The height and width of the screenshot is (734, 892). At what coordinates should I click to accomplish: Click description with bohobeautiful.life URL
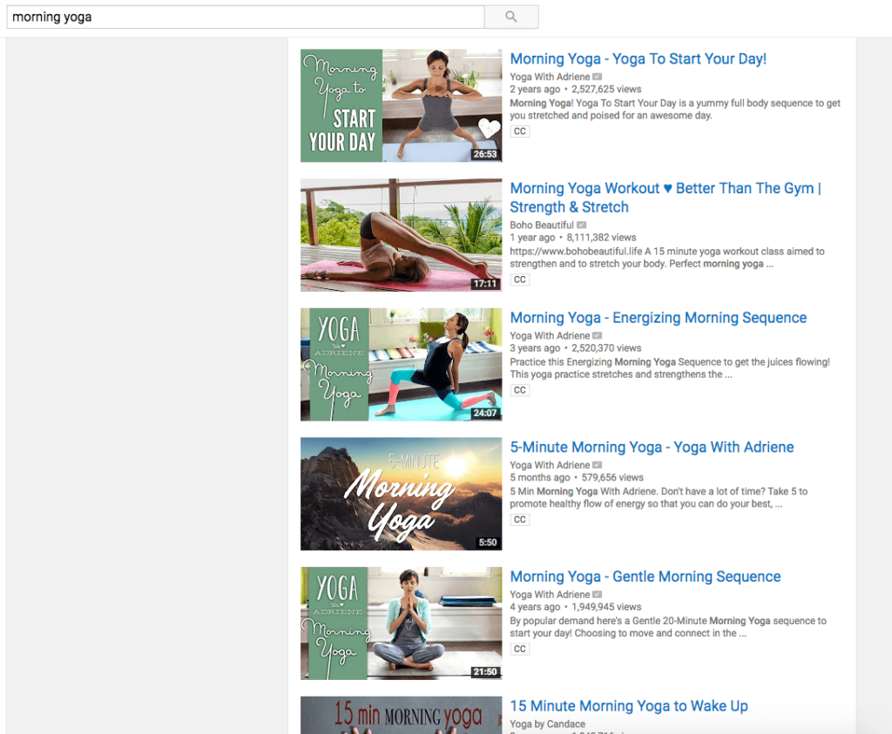[666, 258]
